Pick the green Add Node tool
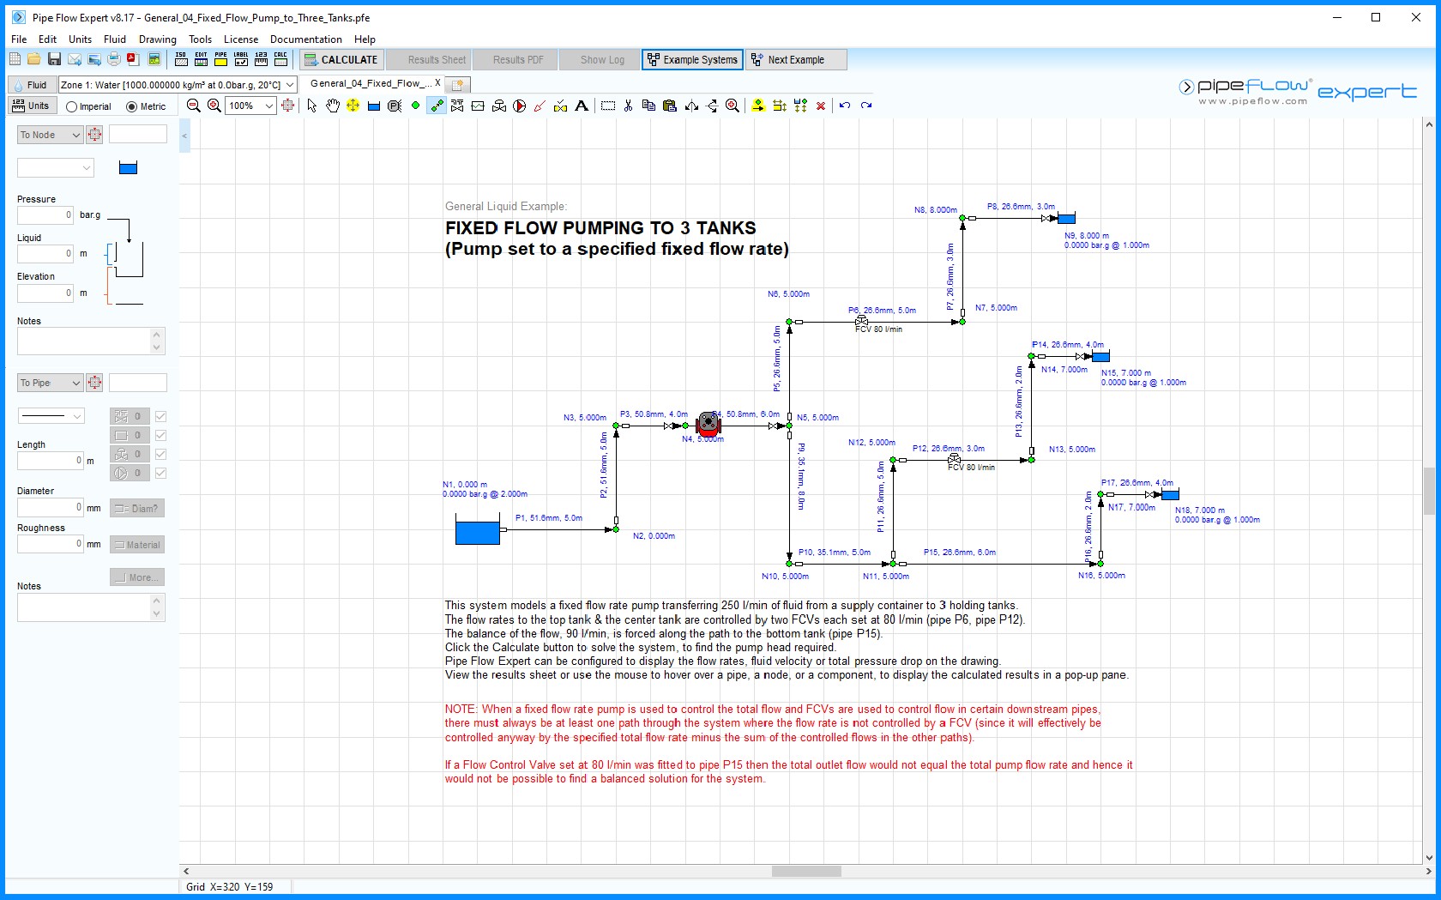1441x900 pixels. pyautogui.click(x=415, y=106)
